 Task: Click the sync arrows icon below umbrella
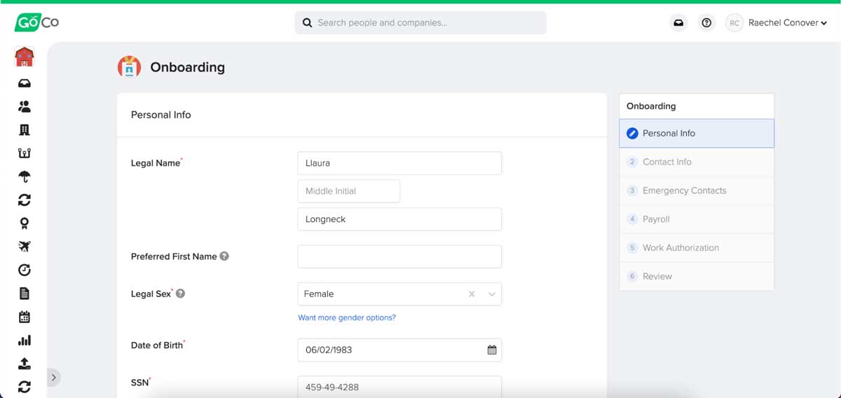(x=25, y=200)
